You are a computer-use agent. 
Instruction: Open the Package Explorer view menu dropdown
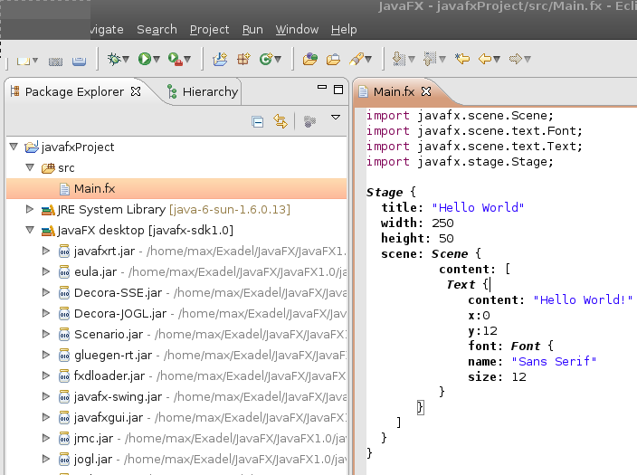[x=335, y=119]
